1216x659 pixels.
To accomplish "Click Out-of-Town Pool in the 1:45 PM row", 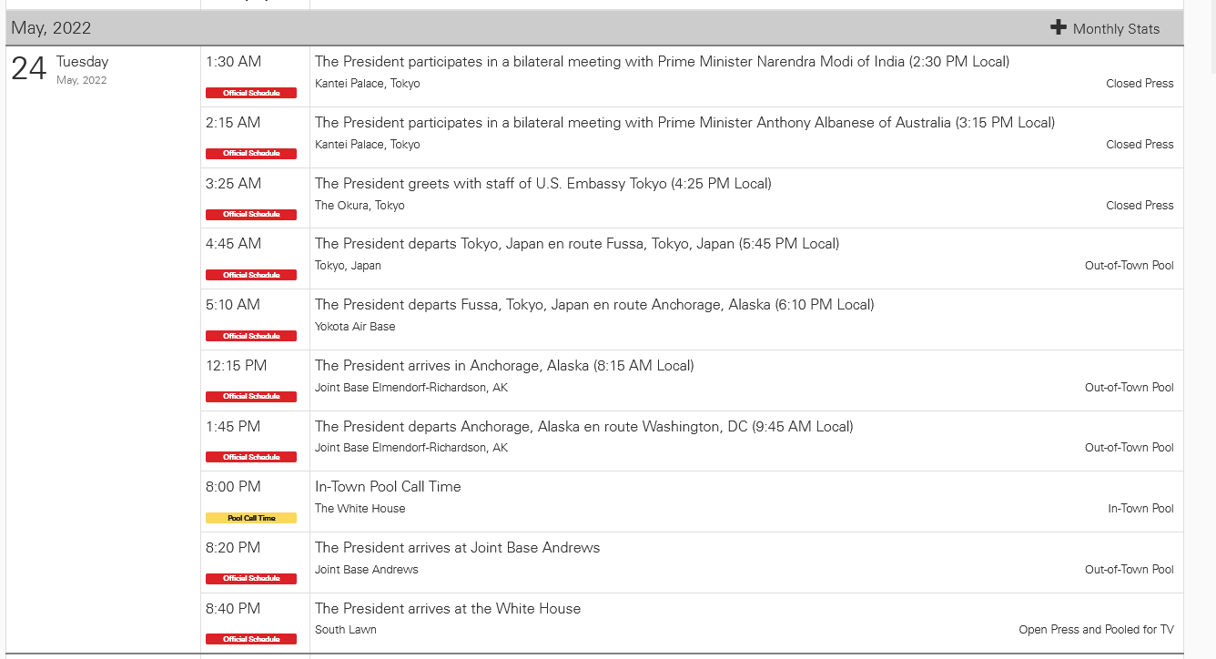I will 1130,448.
